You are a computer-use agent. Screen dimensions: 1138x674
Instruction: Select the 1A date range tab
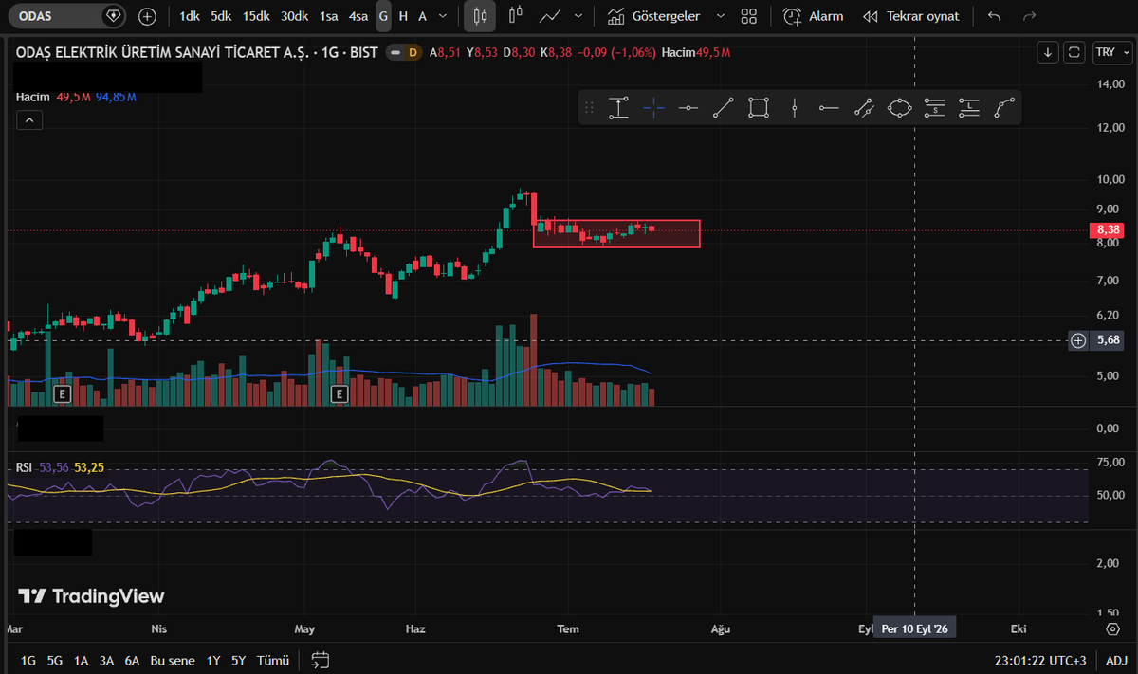[x=81, y=660]
